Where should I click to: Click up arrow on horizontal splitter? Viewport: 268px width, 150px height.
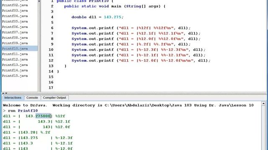(3, 93)
